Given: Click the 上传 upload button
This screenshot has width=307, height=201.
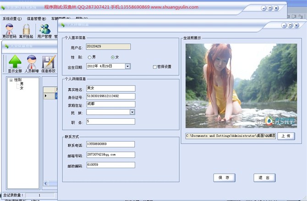Looking at the screenshot, I should (285, 136).
